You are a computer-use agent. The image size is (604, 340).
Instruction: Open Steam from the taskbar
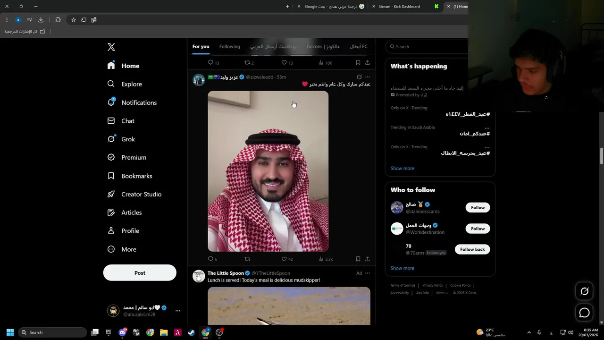(191, 332)
